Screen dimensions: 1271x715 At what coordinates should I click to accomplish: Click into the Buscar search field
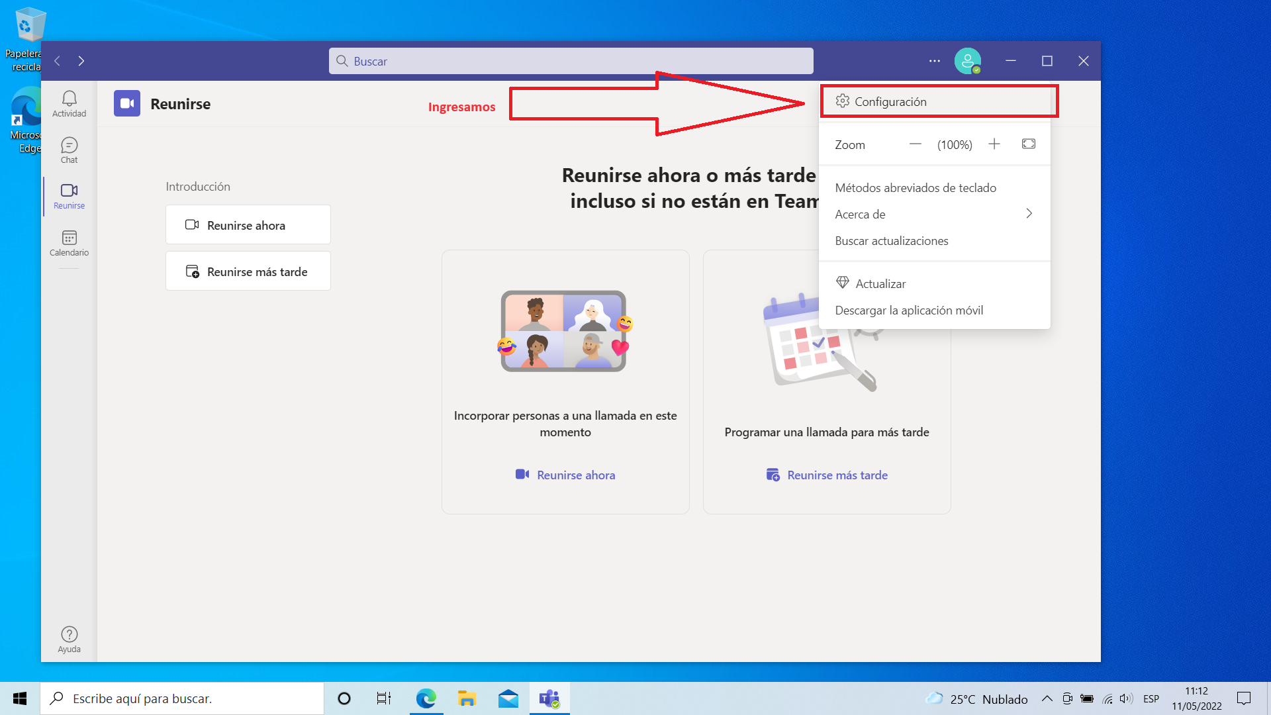(x=571, y=61)
